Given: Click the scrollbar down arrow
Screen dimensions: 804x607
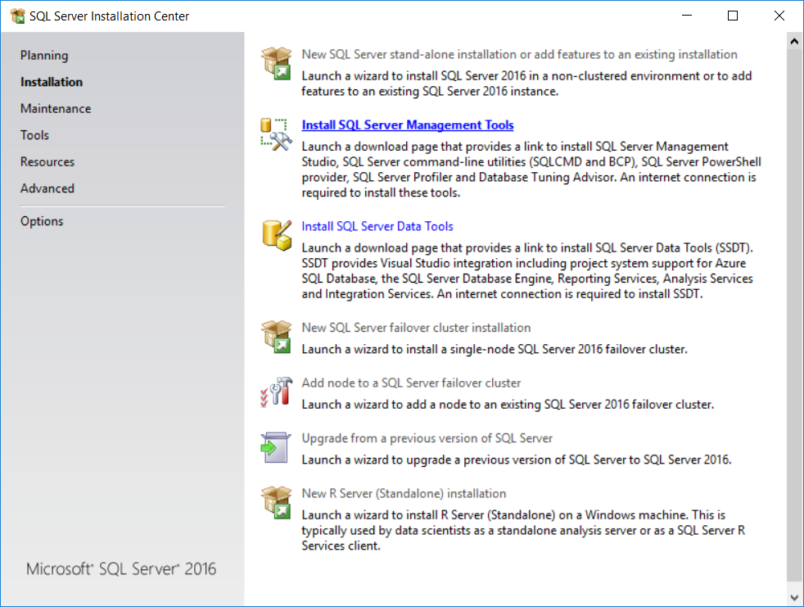Looking at the screenshot, I should (x=794, y=598).
